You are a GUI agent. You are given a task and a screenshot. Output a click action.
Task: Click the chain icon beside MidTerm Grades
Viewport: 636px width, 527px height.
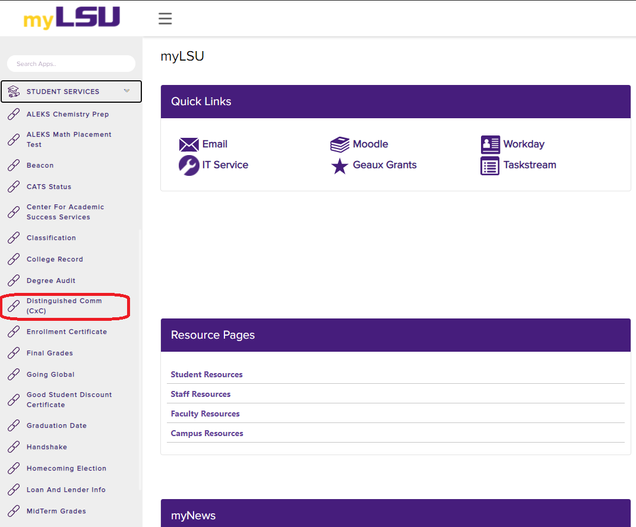(14, 511)
